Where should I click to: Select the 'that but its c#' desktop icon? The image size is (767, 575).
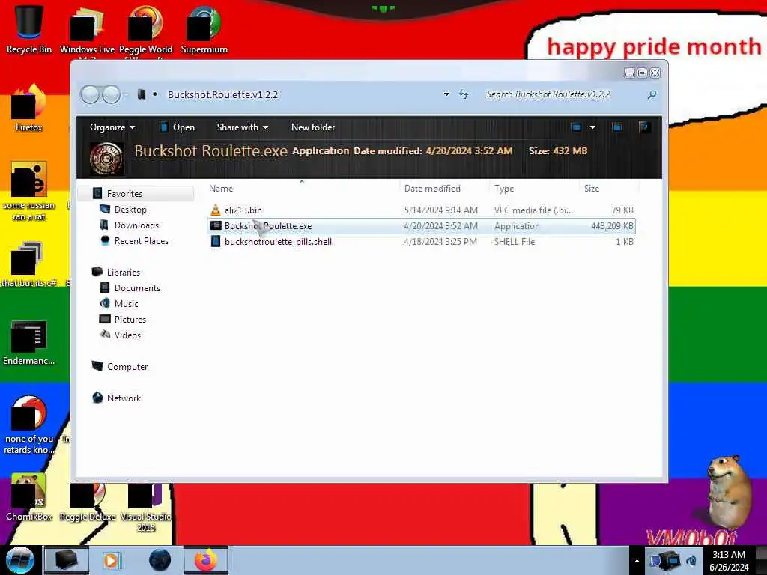28,264
